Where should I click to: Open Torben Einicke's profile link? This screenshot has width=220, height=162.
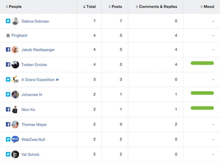pos(34,65)
